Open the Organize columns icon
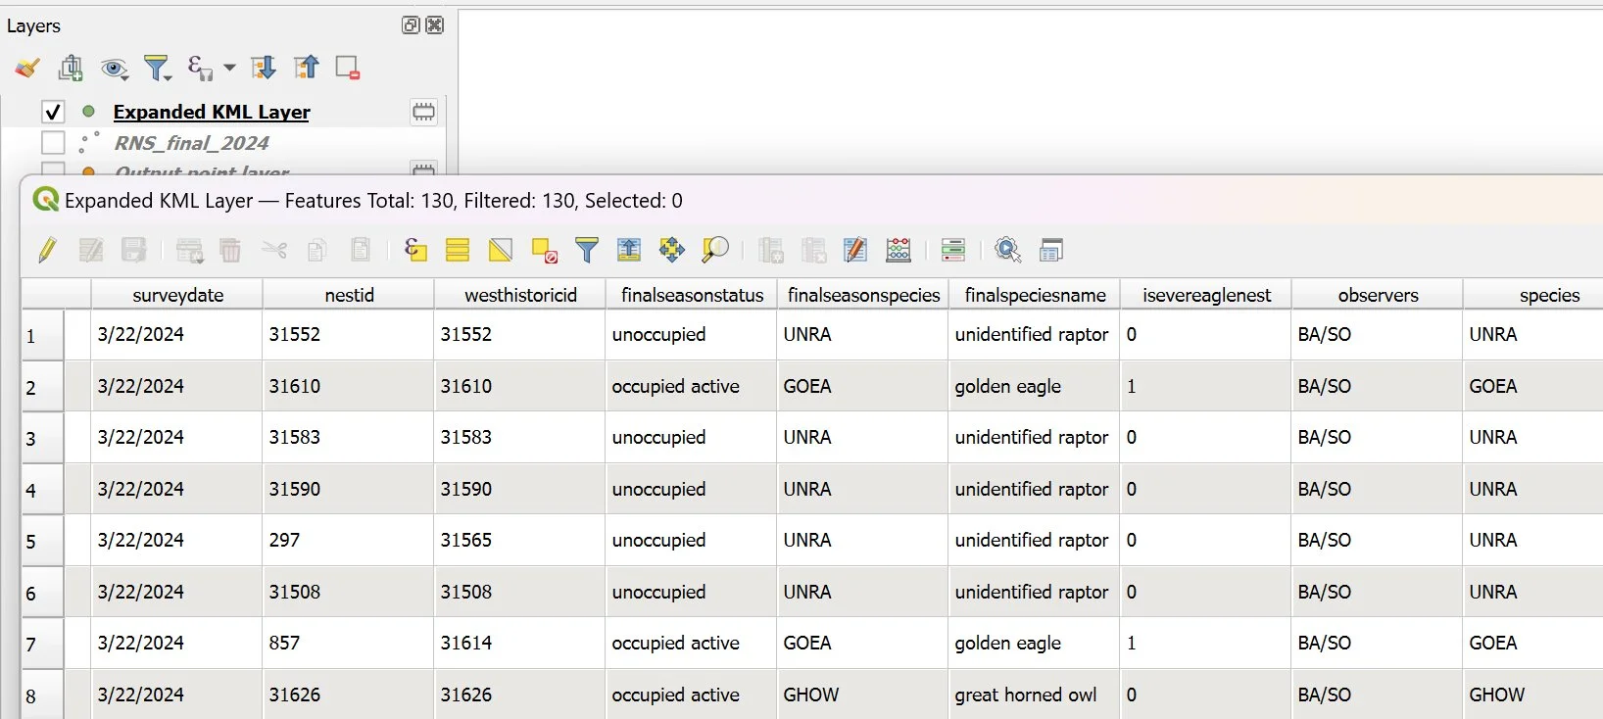This screenshot has width=1603, height=719. coord(855,250)
